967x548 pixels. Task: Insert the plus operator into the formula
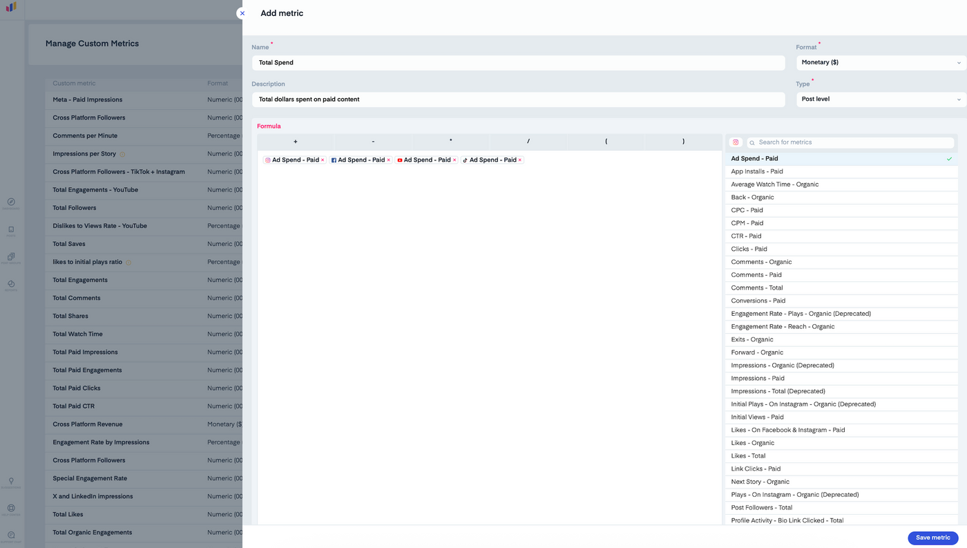296,142
